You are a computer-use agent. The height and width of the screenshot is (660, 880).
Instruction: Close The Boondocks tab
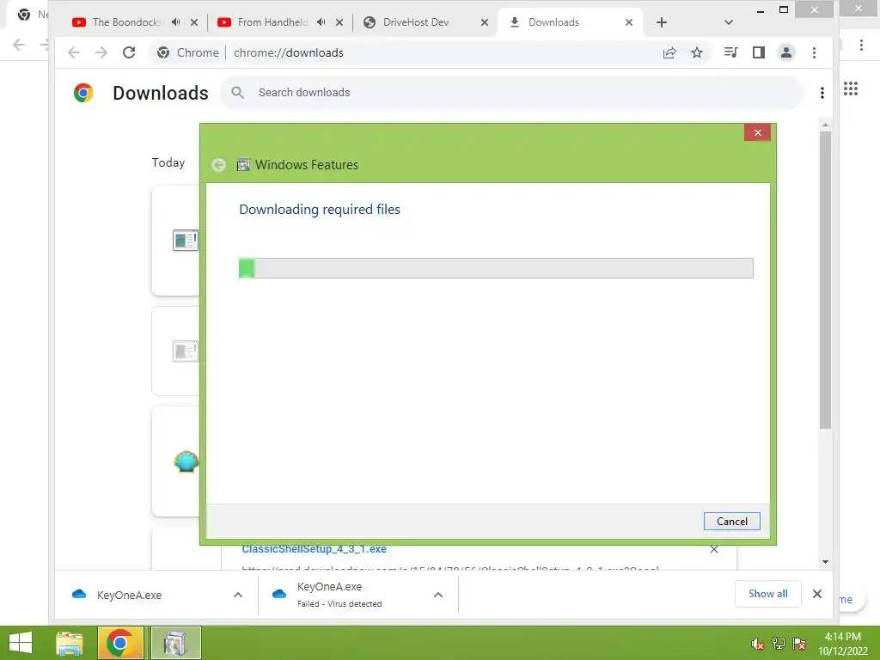(194, 22)
